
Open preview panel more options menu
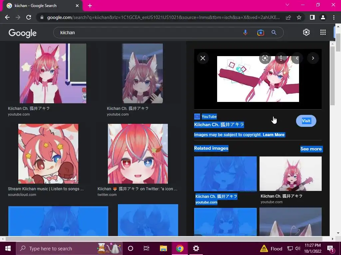[281, 58]
